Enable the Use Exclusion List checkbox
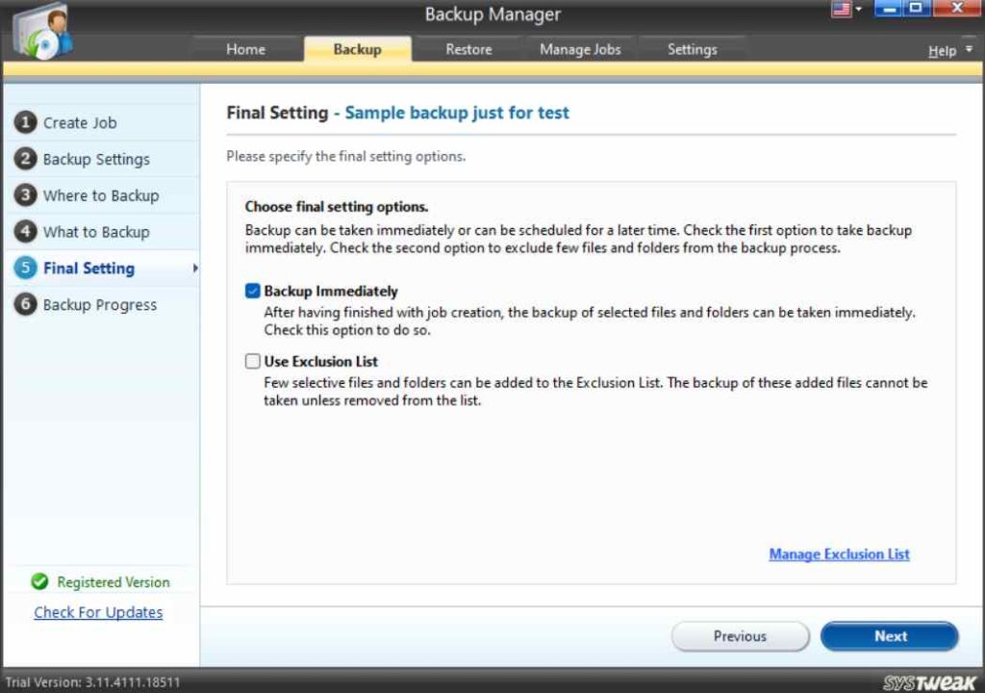The width and height of the screenshot is (985, 693). click(x=253, y=361)
